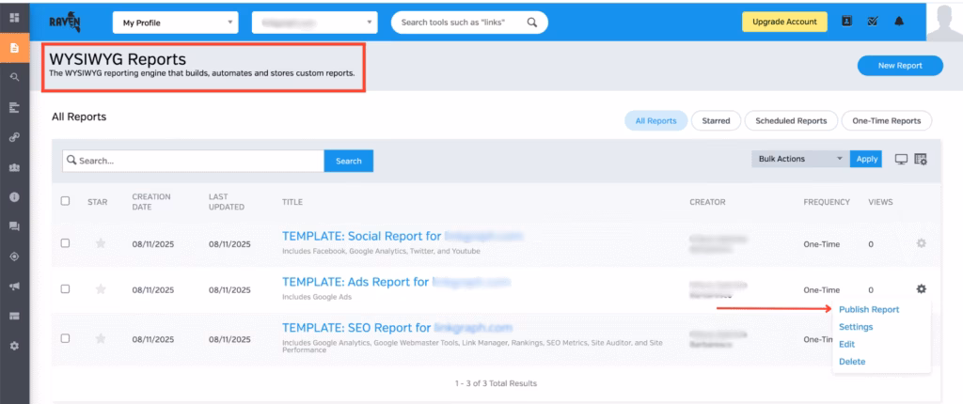Click the notifications bell icon

(899, 22)
